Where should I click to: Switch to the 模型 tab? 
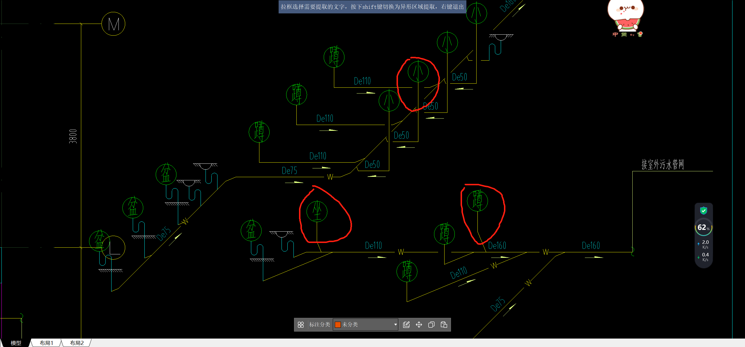[x=16, y=343]
